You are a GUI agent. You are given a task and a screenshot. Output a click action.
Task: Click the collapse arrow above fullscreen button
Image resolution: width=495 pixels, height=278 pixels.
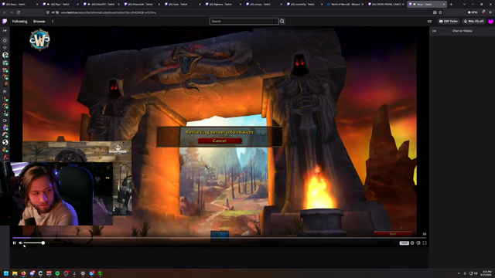425,234
